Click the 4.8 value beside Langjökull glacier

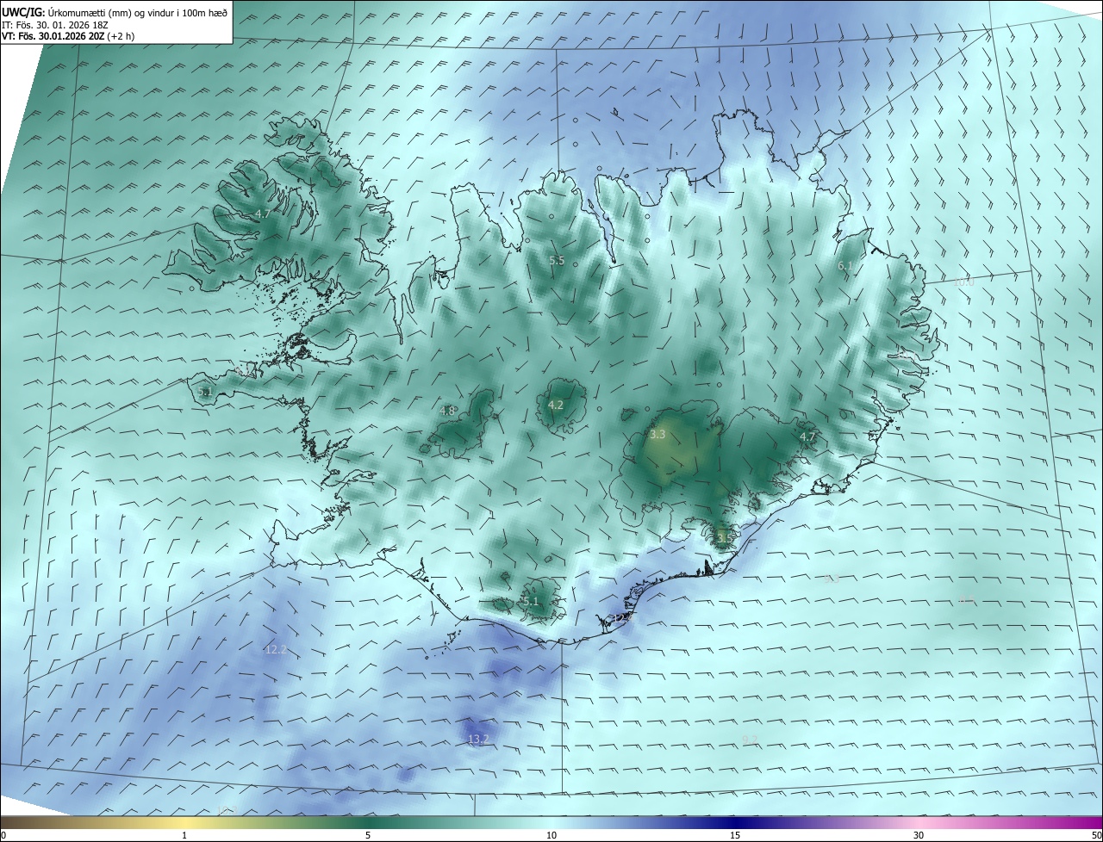point(447,411)
